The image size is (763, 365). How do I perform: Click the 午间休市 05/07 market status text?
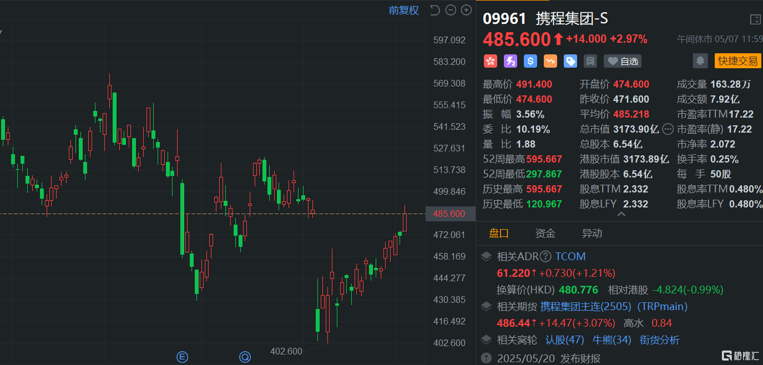[x=720, y=39]
